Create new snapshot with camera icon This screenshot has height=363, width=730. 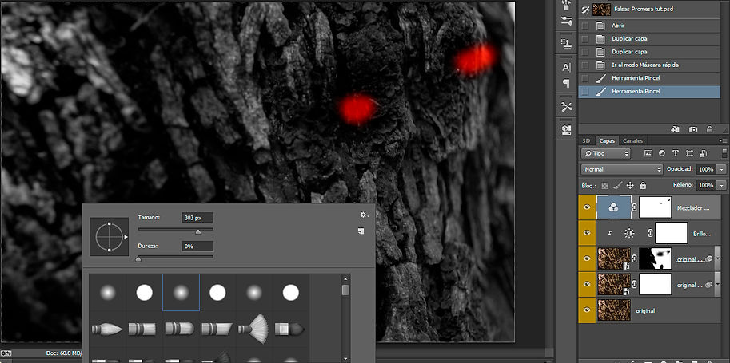pyautogui.click(x=692, y=130)
